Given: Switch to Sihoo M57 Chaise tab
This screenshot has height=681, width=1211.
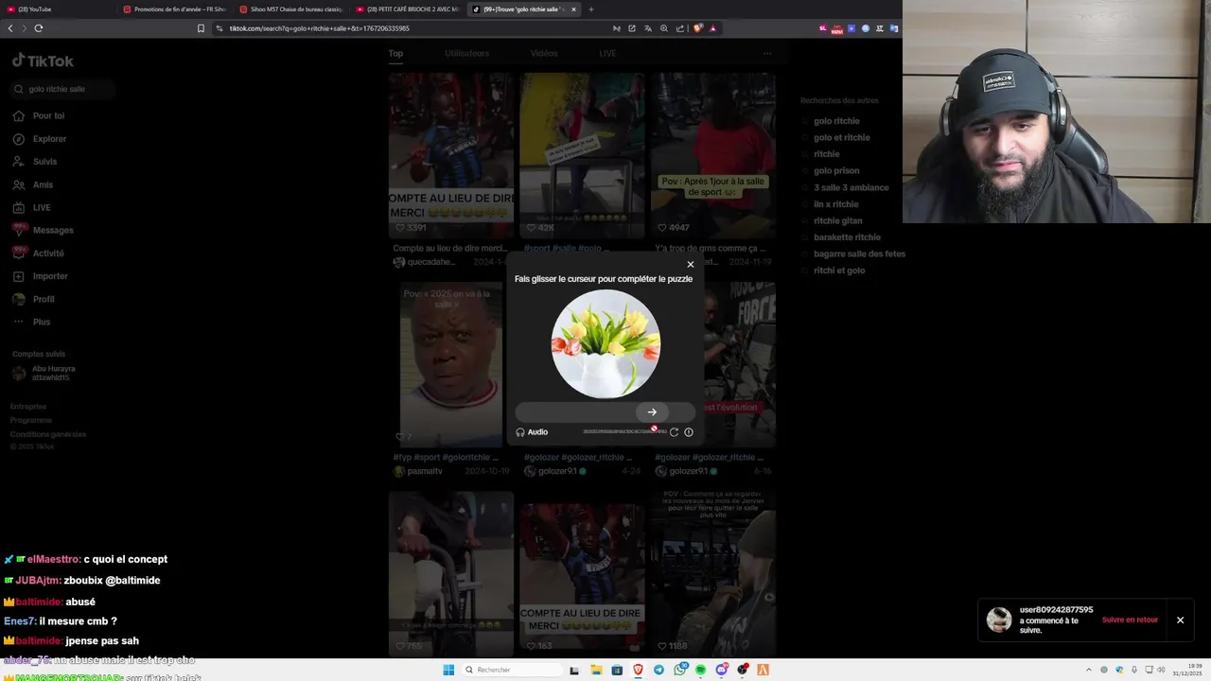Looking at the screenshot, I should pos(291,9).
